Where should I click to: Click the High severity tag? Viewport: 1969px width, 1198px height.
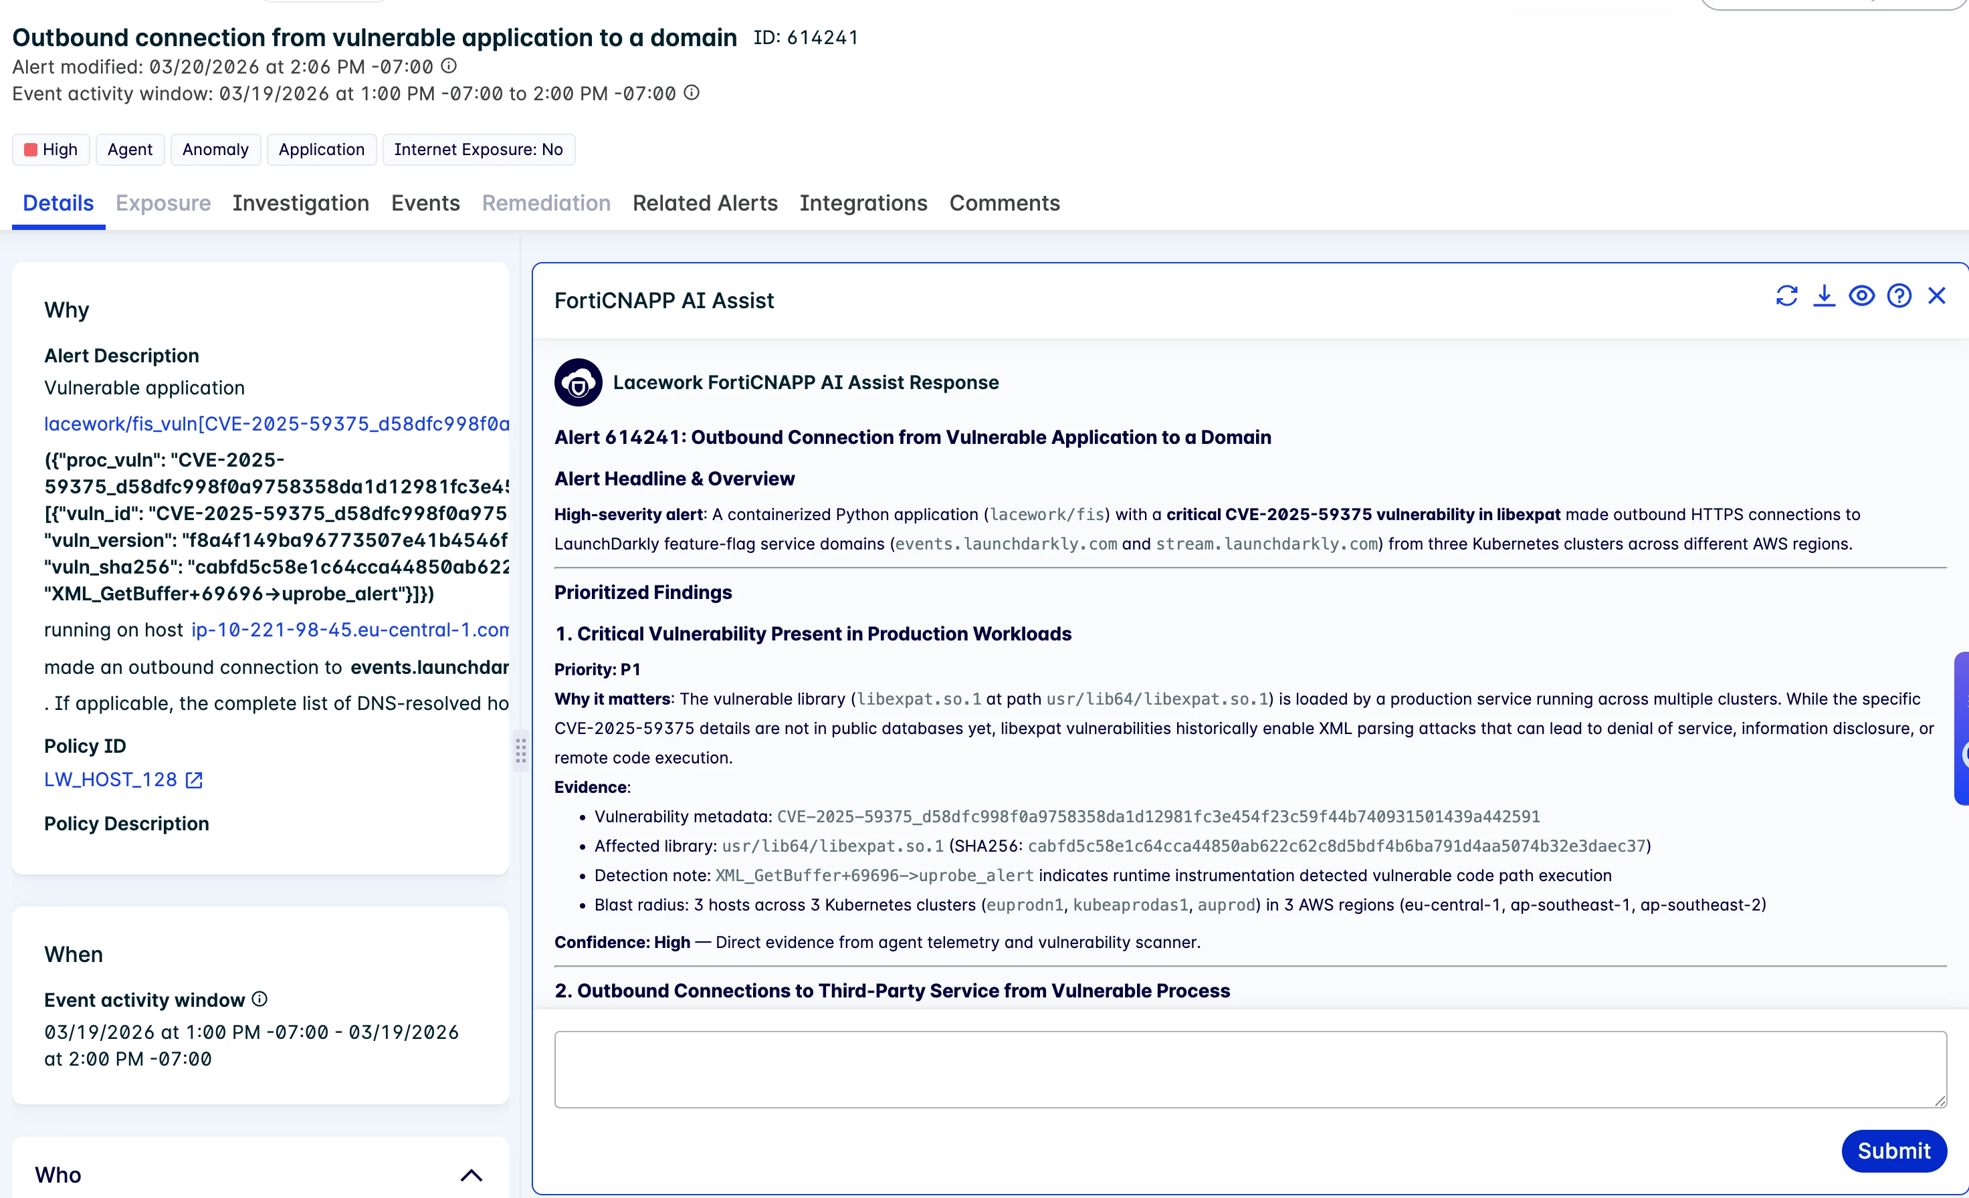51,149
